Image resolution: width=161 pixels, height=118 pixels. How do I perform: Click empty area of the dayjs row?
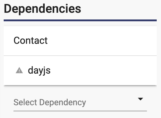pos(103,71)
